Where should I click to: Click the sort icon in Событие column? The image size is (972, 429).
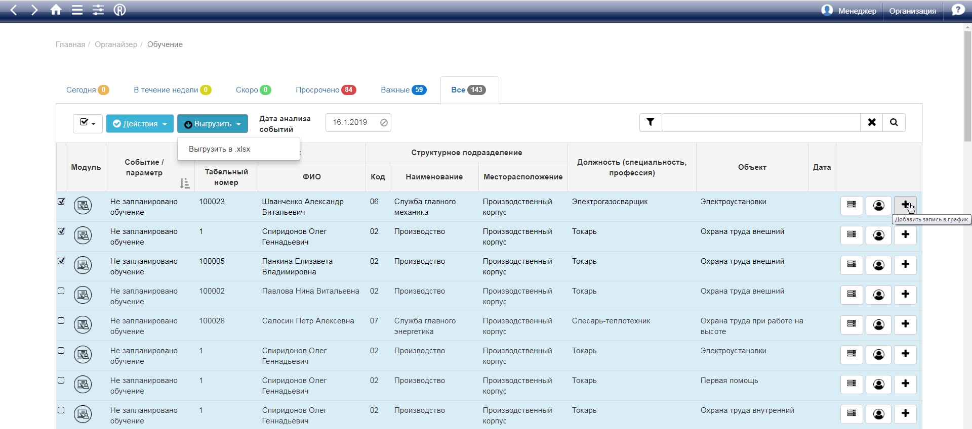(x=185, y=183)
